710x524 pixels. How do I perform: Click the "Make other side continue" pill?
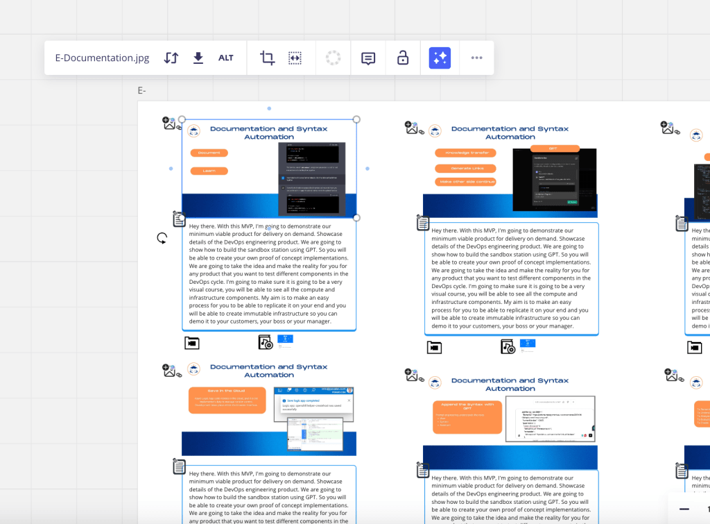pos(465,182)
